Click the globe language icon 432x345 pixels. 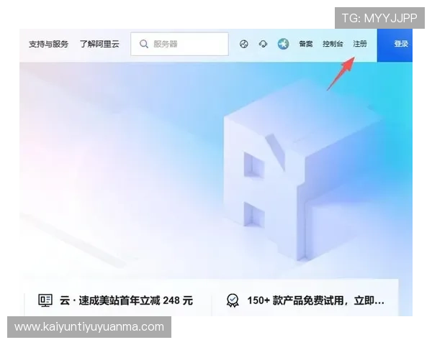[x=243, y=44]
